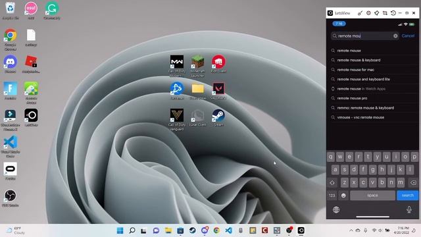421x237 pixels.
Task: Click the Discord desktop icon
Action: click(11, 65)
